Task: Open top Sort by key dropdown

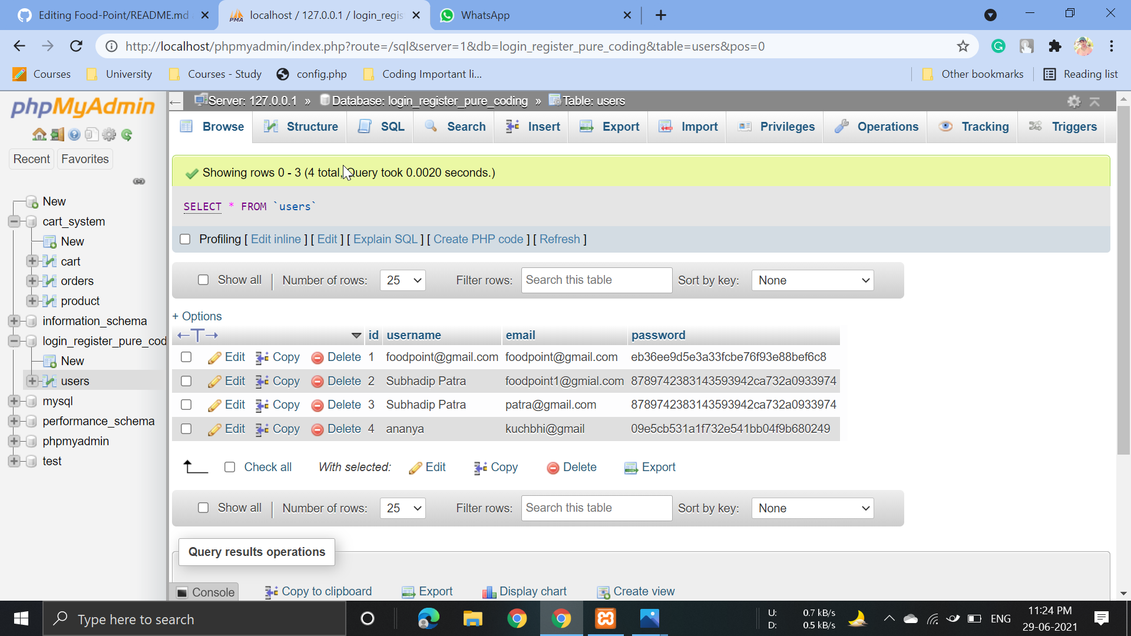Action: coord(812,280)
